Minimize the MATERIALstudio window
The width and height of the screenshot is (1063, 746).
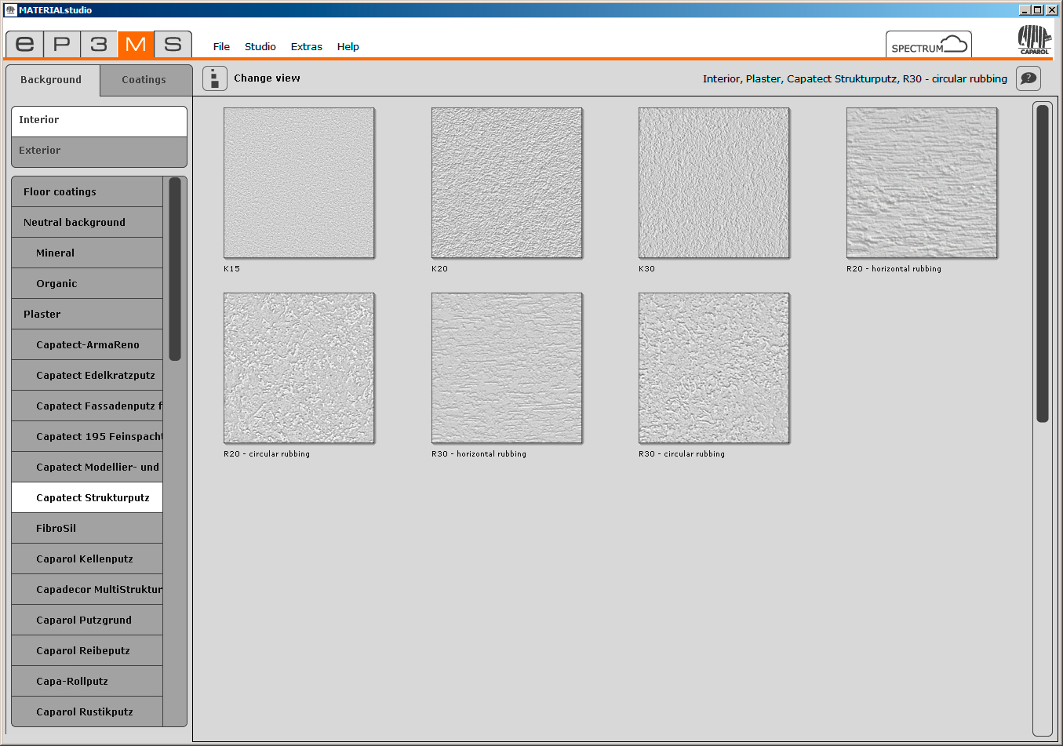(1025, 10)
